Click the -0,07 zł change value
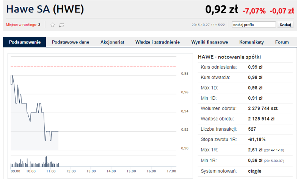Screen dimensions: 298x179 [282, 11]
